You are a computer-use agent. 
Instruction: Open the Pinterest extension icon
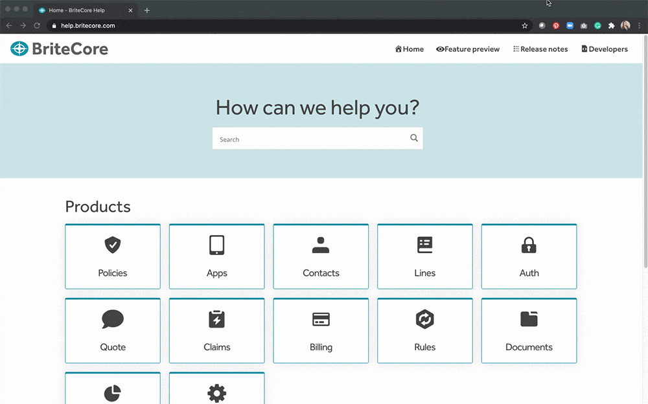coord(556,26)
